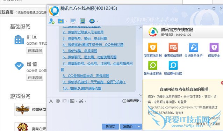Open 英雄联盟 game service entry
The height and width of the screenshot is (131, 223).
pos(30,109)
